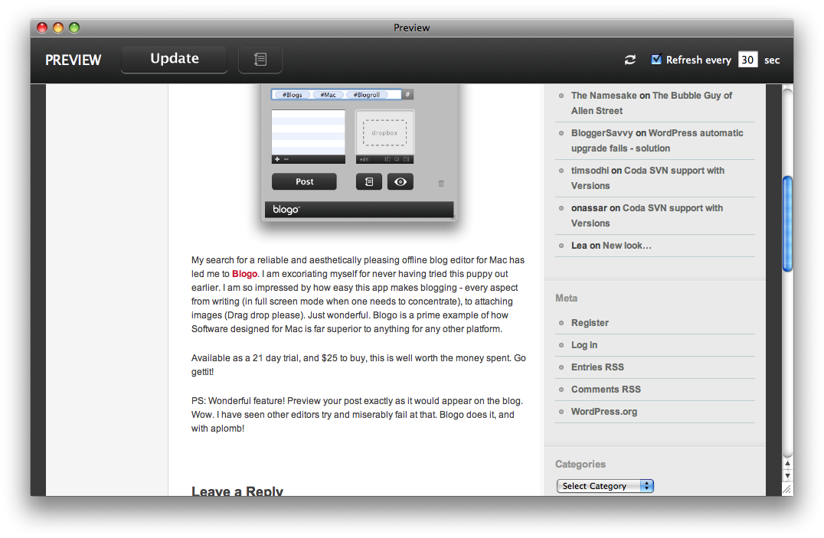Open the red Blogo link in article
Screen dimensions: 824x538
click(x=244, y=274)
